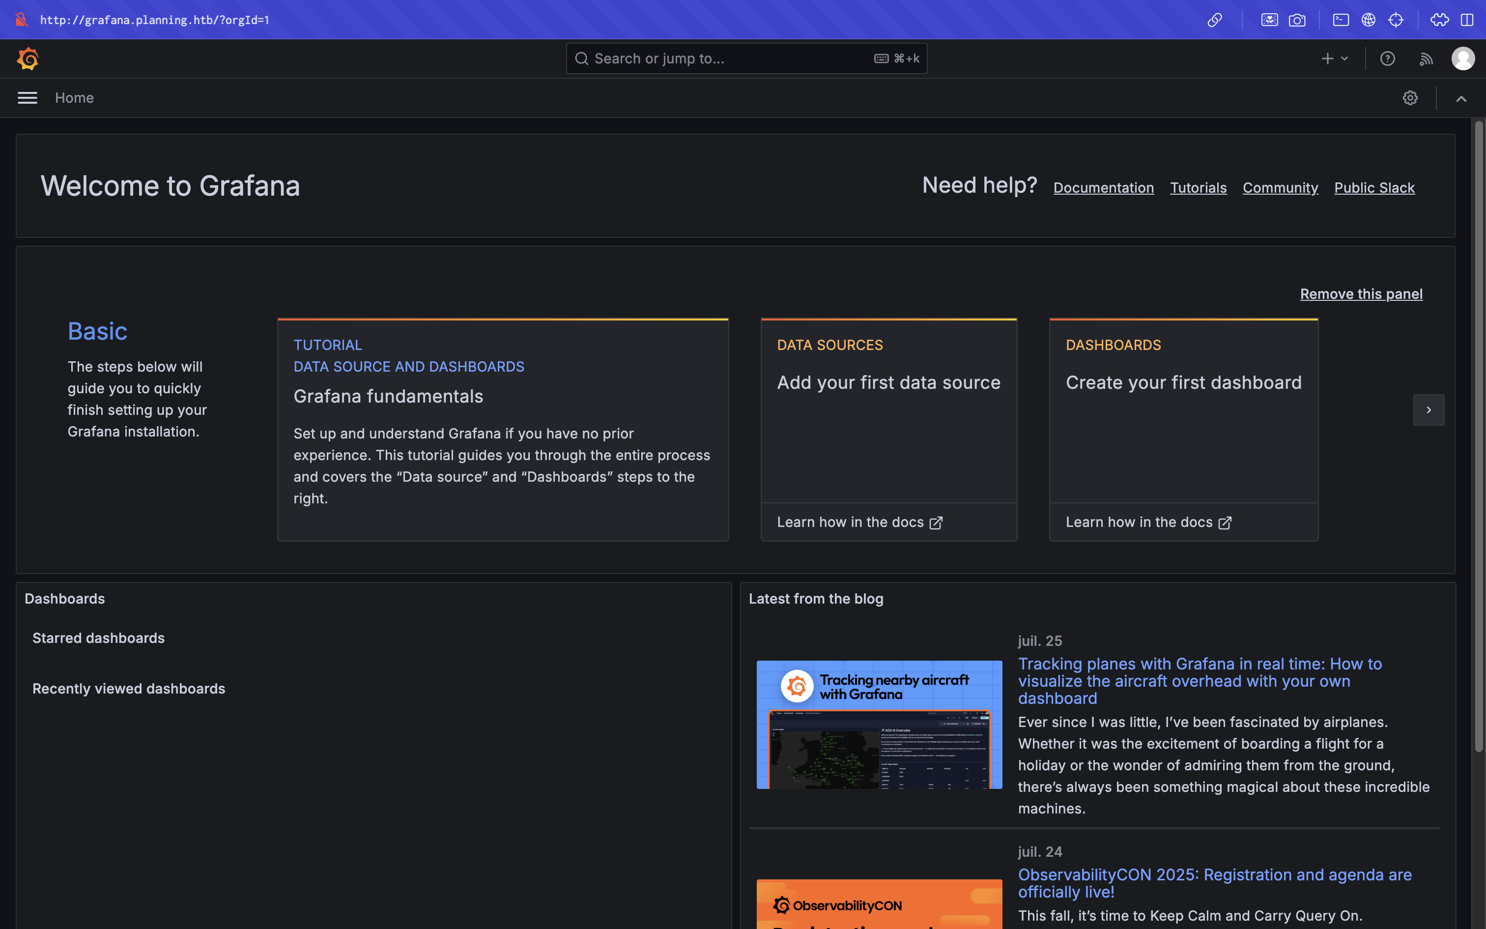Click the Recently viewed dashboards heading
This screenshot has height=929, width=1486.
(x=129, y=689)
